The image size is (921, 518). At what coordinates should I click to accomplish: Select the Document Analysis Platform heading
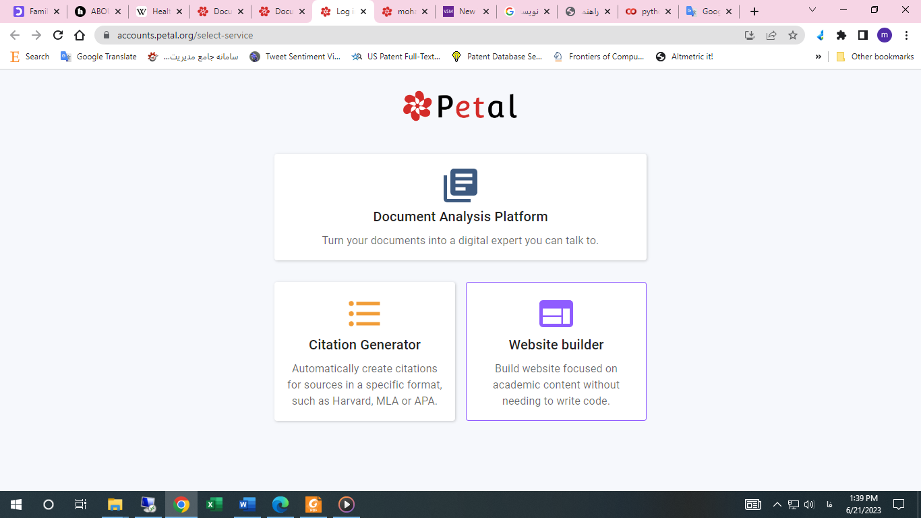point(460,217)
